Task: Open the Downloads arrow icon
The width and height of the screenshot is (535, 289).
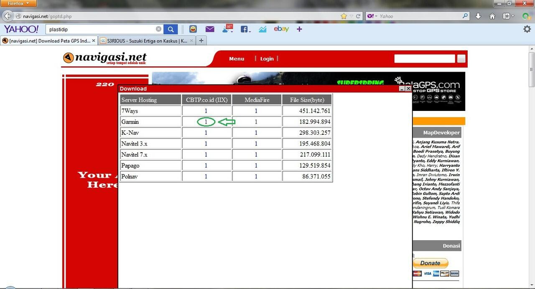Action: [478, 16]
